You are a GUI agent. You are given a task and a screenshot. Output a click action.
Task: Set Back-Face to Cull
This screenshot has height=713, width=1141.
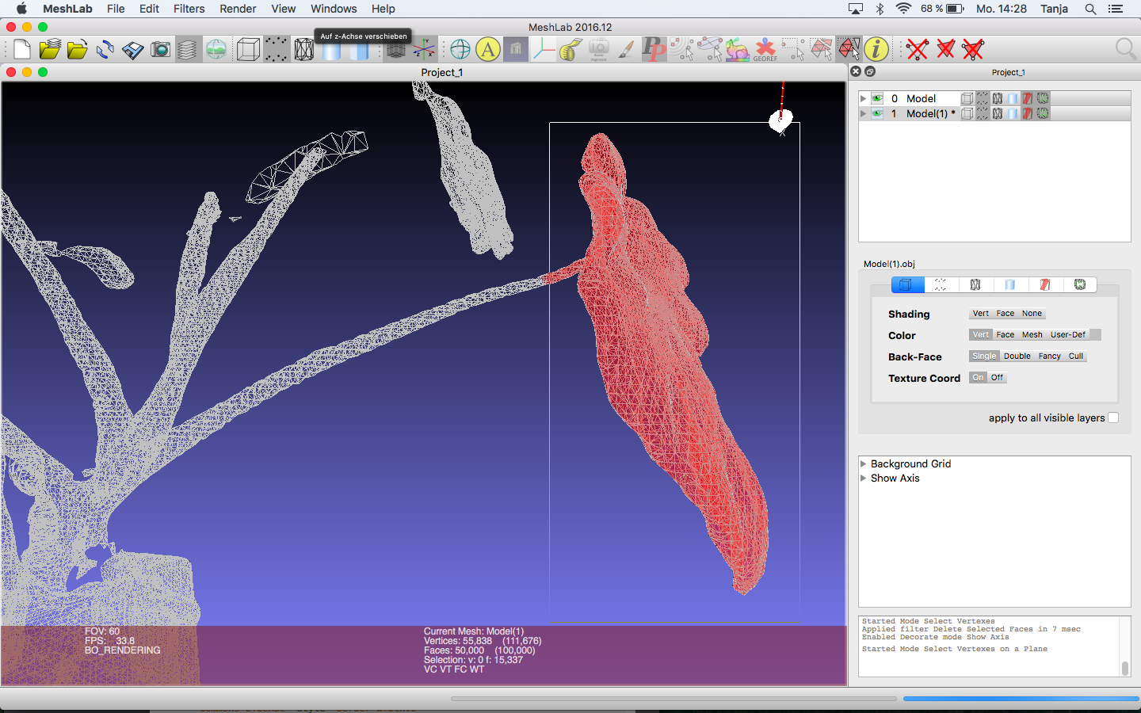1075,356
